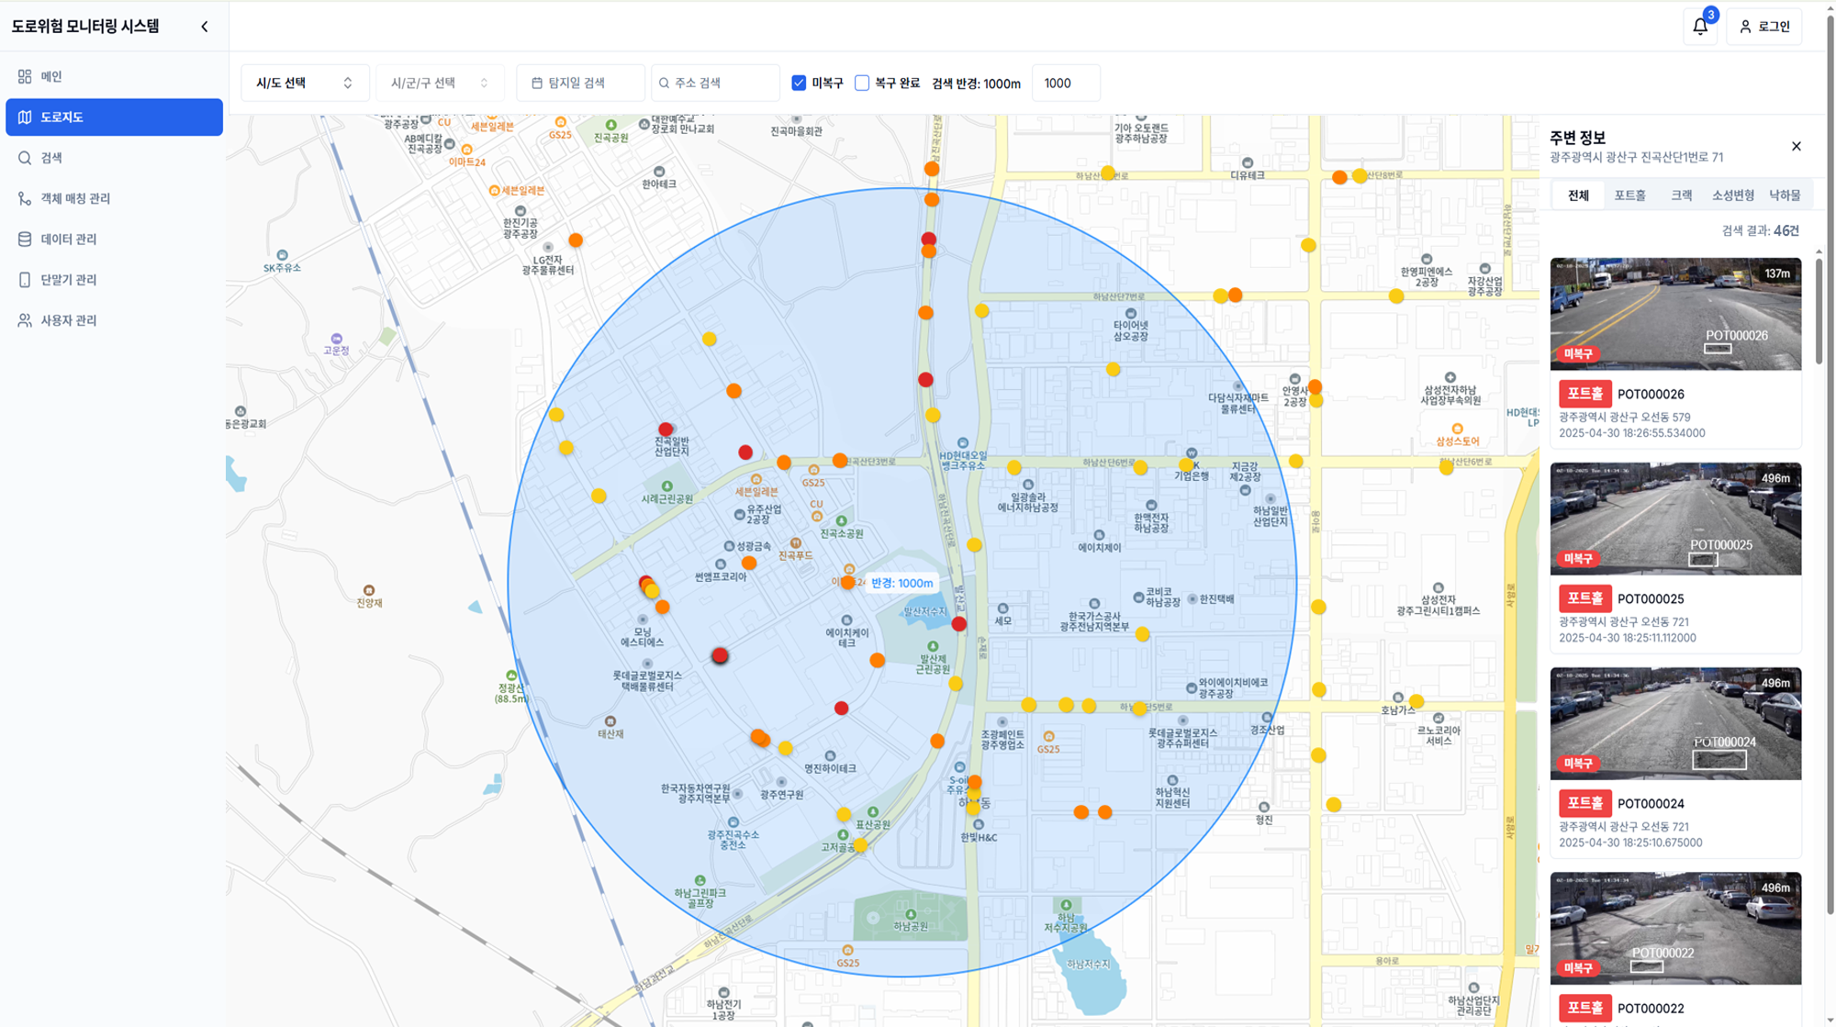
Task: Check the 복구 완료 checkbox
Action: tap(862, 83)
